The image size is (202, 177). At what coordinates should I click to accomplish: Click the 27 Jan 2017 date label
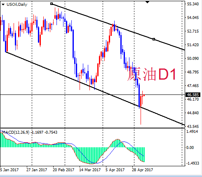pyautogui.click(x=37, y=170)
